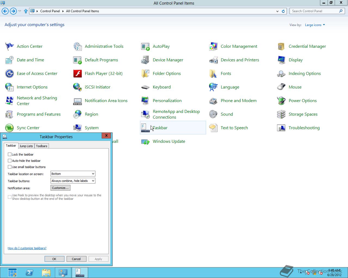This screenshot has height=278, width=348.
Task: Open the Display icon
Action: click(x=281, y=60)
